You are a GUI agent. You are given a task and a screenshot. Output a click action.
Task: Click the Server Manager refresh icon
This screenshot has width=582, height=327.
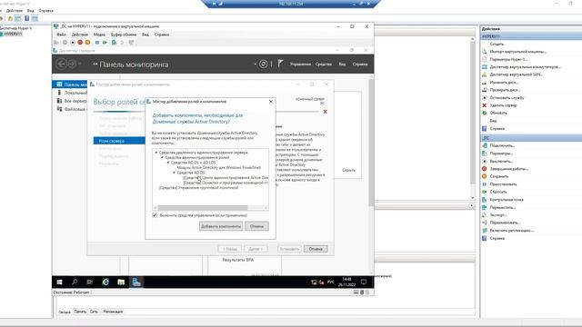[x=263, y=64]
